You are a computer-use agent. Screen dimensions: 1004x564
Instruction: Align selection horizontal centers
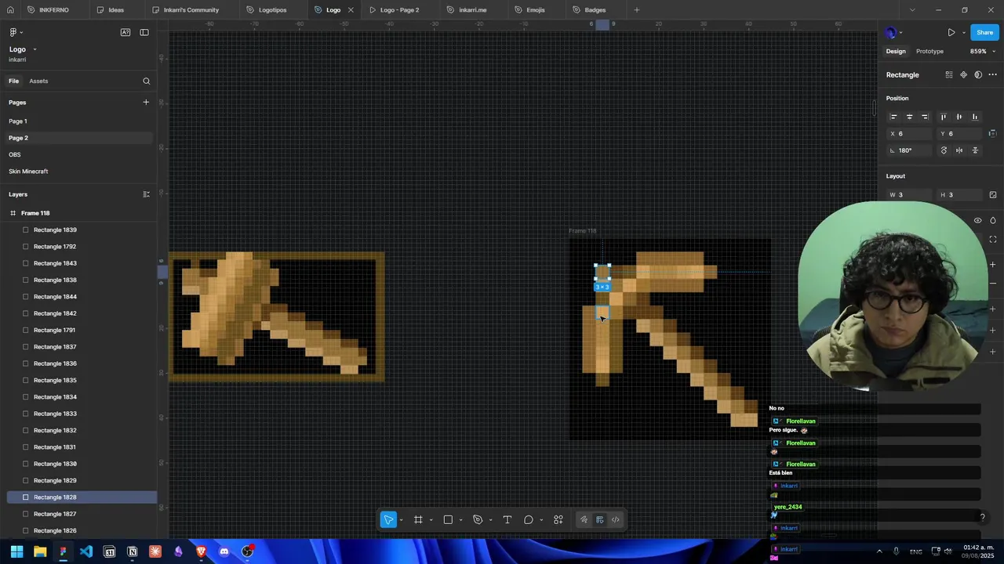click(909, 117)
